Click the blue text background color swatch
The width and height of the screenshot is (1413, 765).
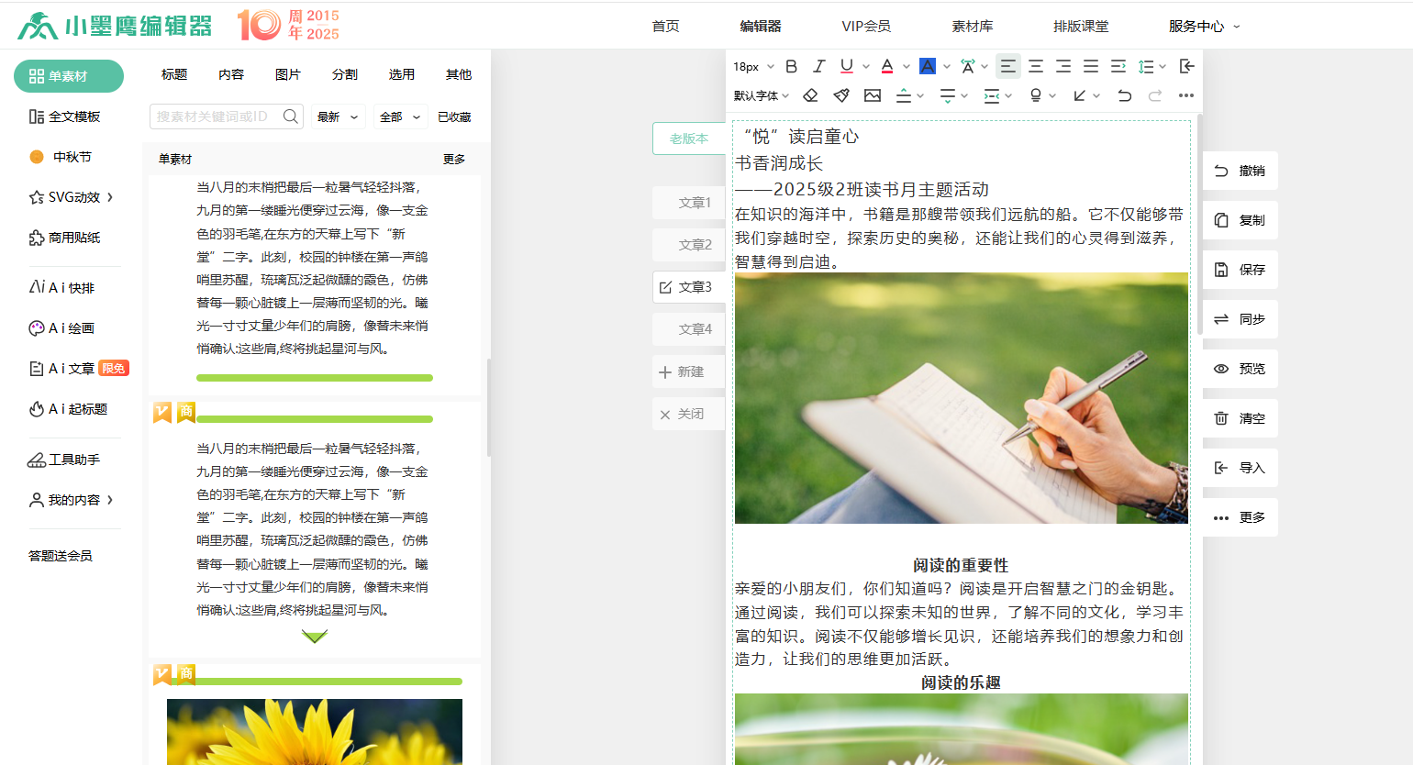click(x=928, y=66)
